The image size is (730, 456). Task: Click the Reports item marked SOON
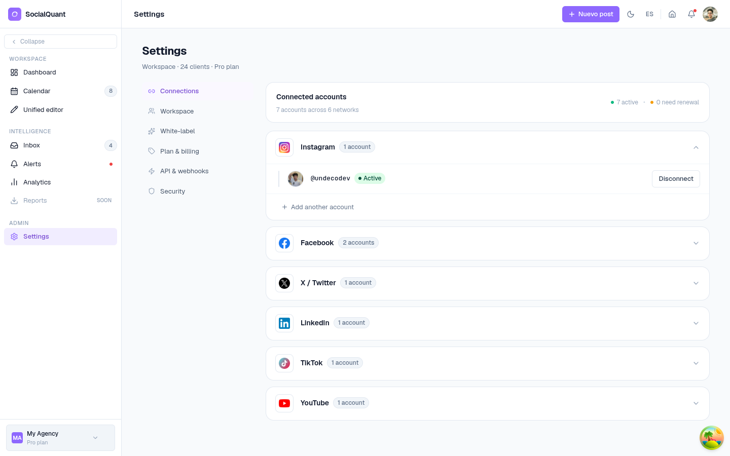click(60, 201)
